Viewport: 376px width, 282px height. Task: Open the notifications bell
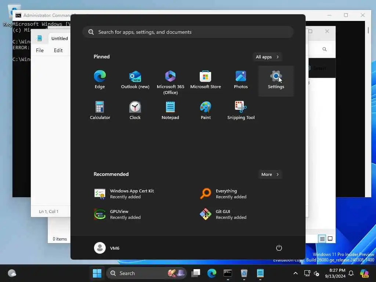point(351,273)
